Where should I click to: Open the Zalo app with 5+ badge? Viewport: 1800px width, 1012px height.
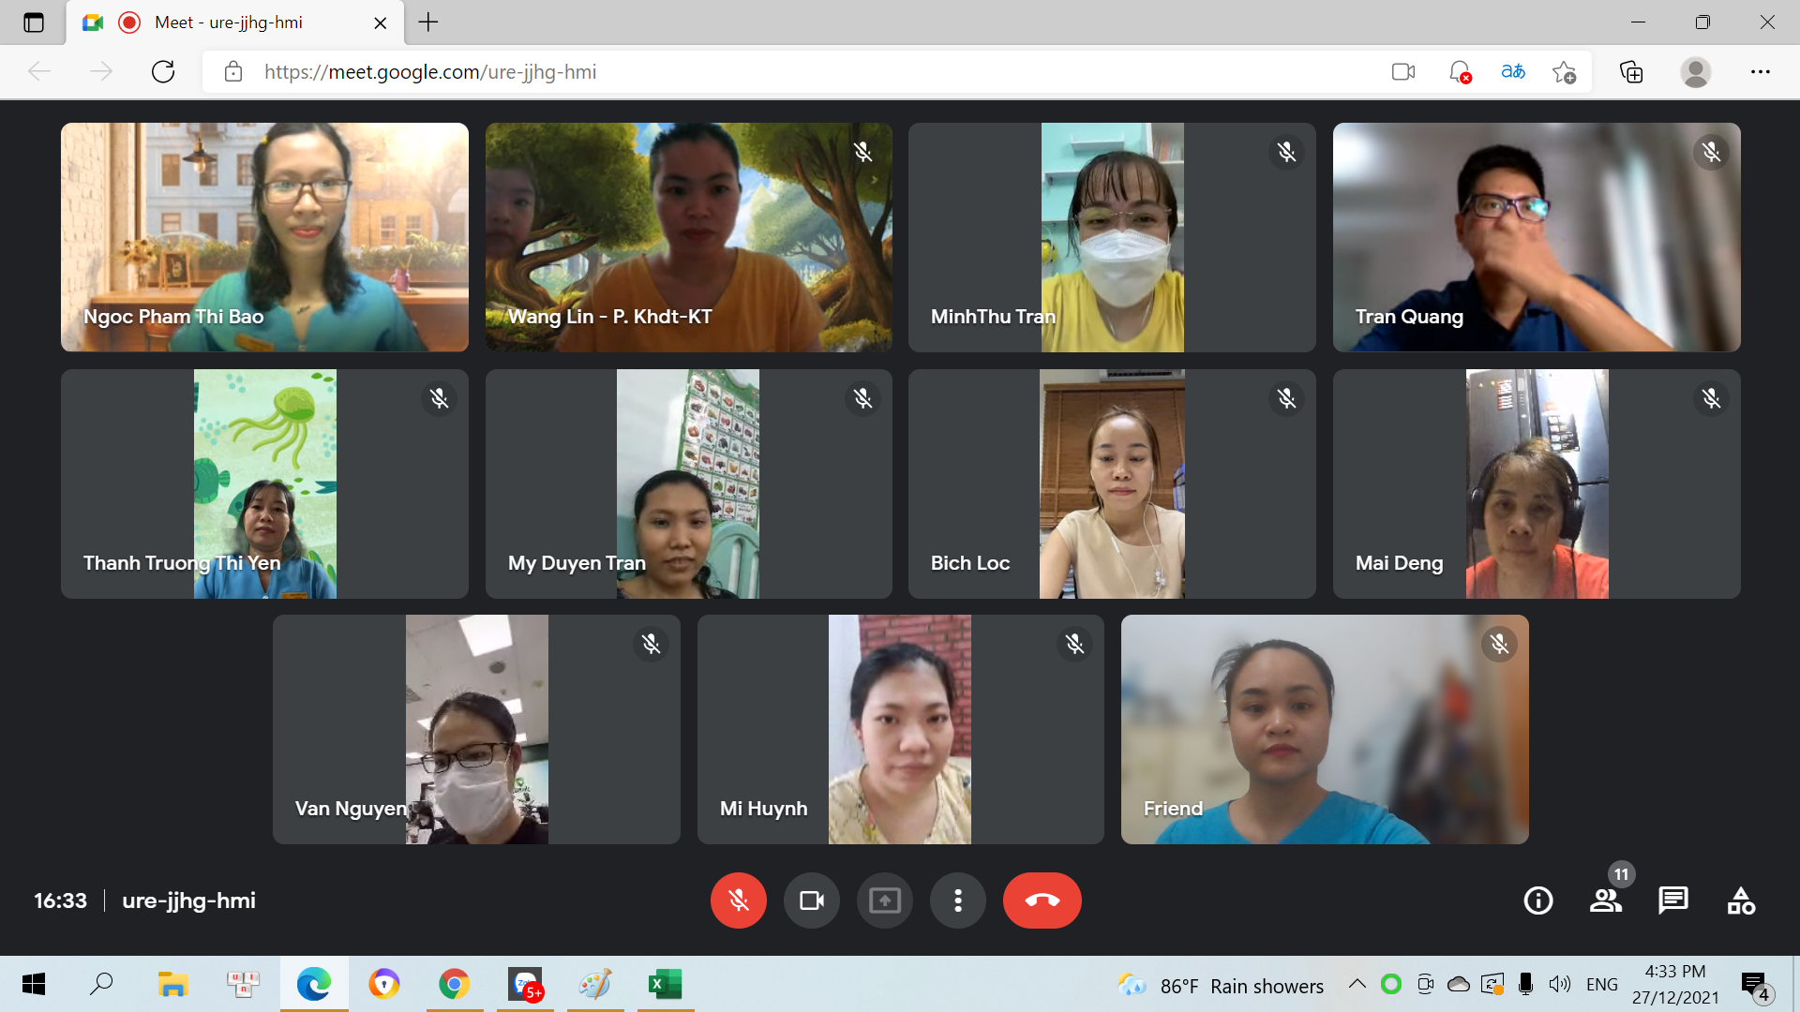525,984
